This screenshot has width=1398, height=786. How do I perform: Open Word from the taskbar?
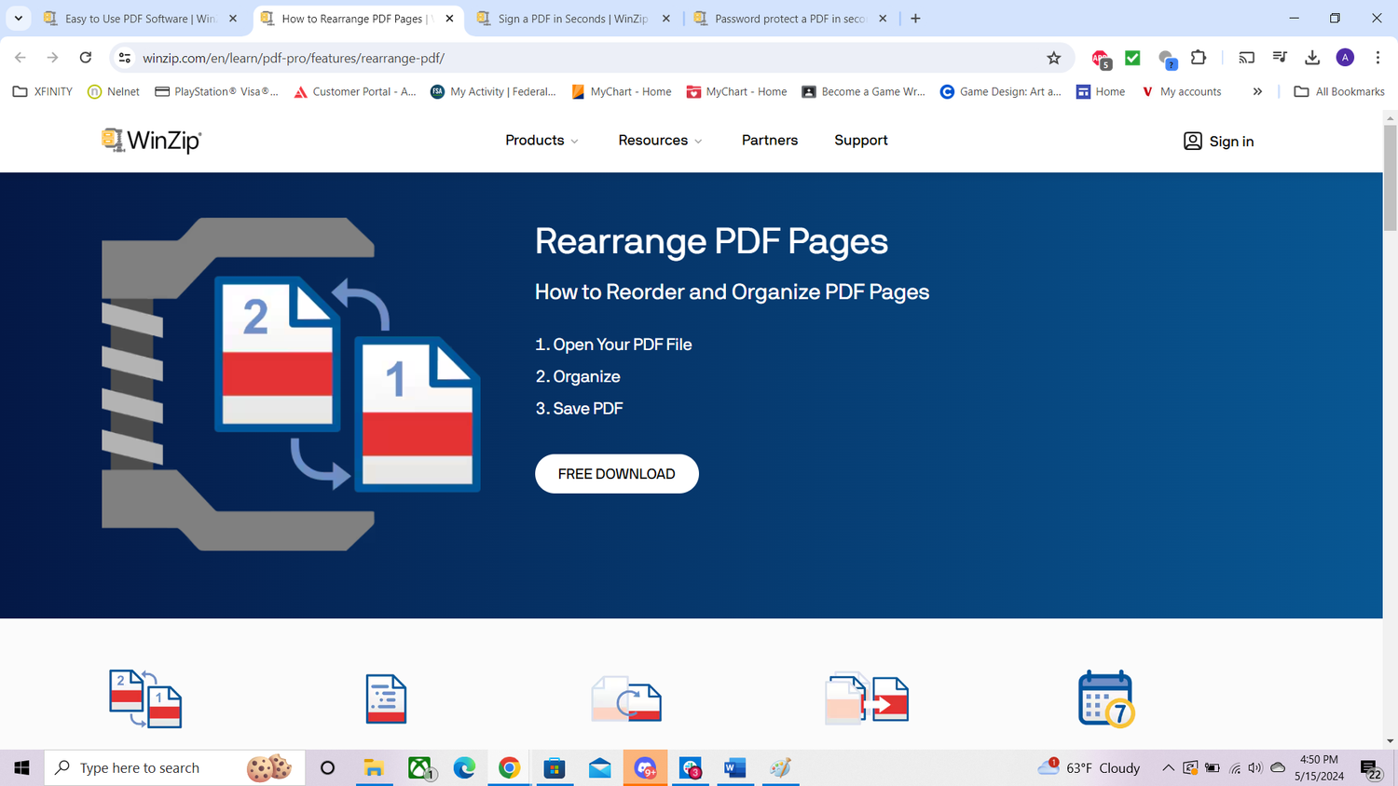734,768
